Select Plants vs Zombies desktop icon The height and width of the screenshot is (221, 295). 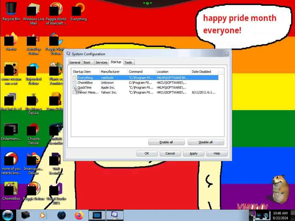click(x=56, y=74)
